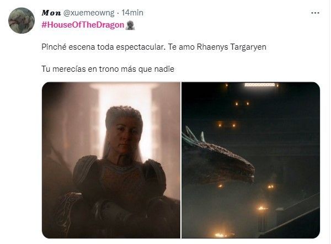Open the tweet via 14min timestamp
331x244 pixels.
132,13
